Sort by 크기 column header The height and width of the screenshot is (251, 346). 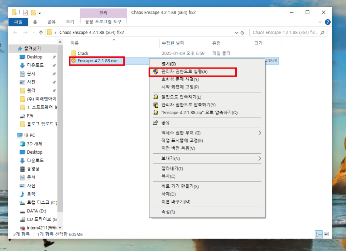258,43
